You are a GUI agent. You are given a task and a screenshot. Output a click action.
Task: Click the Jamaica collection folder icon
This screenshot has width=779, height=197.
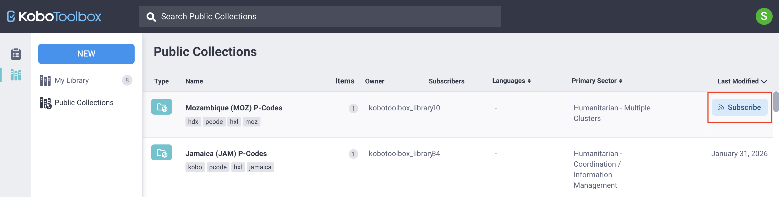click(161, 152)
